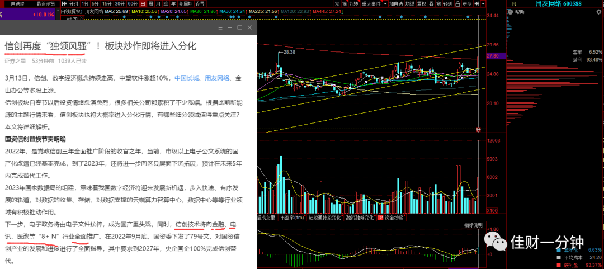Open 多周期 multi-period view

[x=186, y=4]
